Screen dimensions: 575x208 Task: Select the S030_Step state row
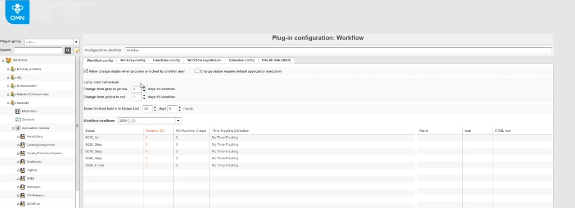click(250, 151)
